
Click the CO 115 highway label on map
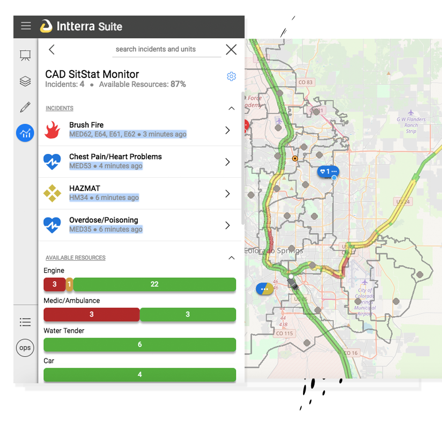coord(285,333)
